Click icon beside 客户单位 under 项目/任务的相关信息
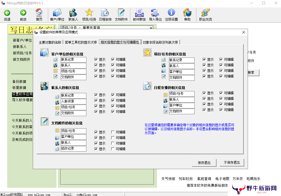 [164, 71]
